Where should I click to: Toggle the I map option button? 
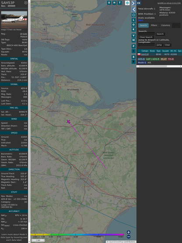[133, 51]
